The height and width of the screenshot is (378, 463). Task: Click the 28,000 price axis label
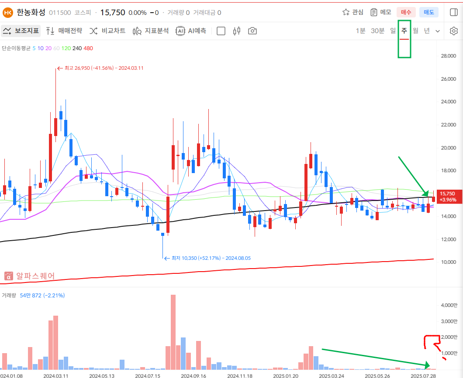(x=448, y=56)
